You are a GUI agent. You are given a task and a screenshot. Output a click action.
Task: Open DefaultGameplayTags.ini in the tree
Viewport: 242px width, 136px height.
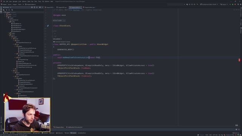19,29
